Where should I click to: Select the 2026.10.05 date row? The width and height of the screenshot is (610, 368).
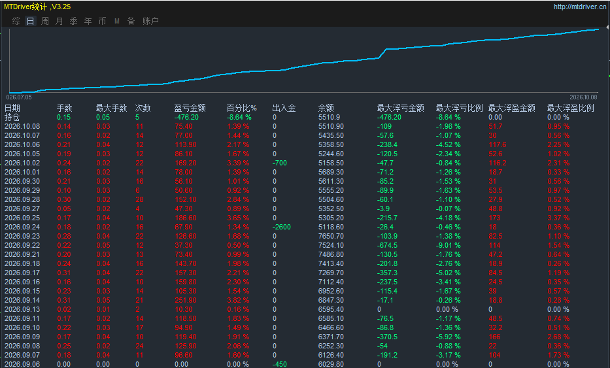coord(22,154)
